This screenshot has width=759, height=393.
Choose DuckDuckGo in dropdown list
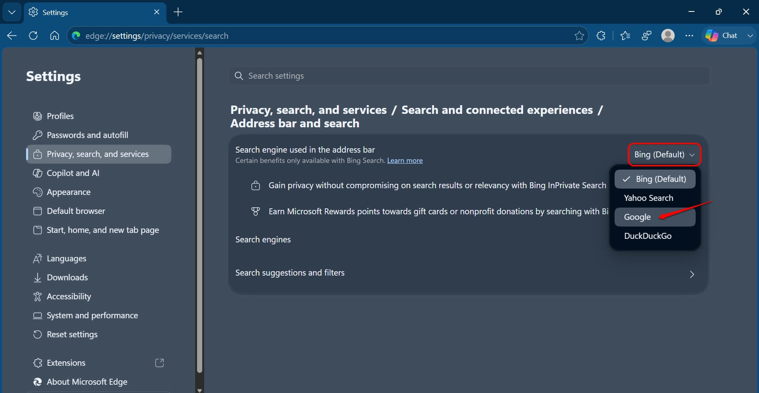click(655, 236)
